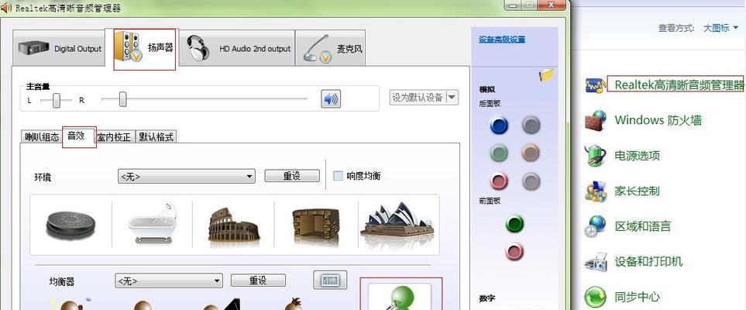Select the manhole cover environment preset
Image resolution: width=746 pixels, height=310 pixels.
click(71, 225)
